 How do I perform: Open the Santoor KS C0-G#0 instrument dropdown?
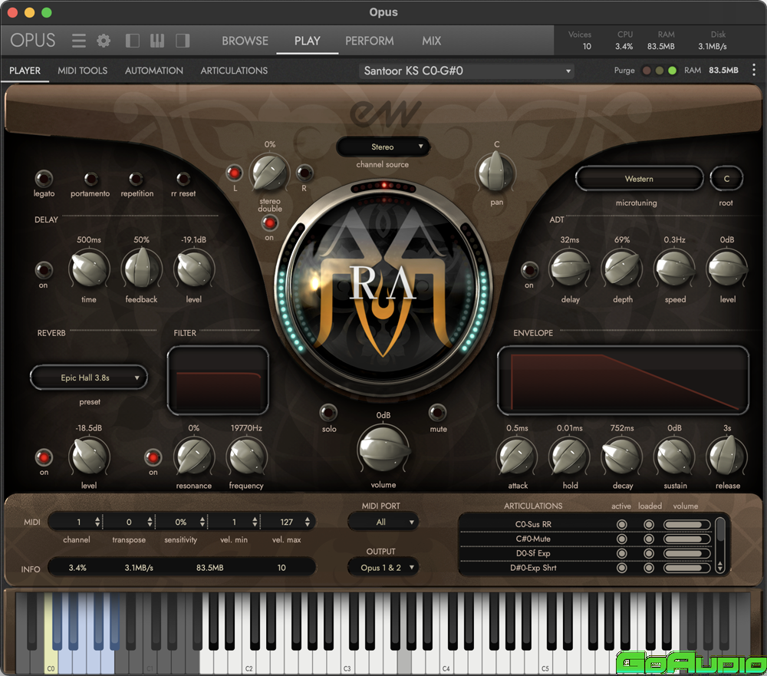click(x=468, y=71)
